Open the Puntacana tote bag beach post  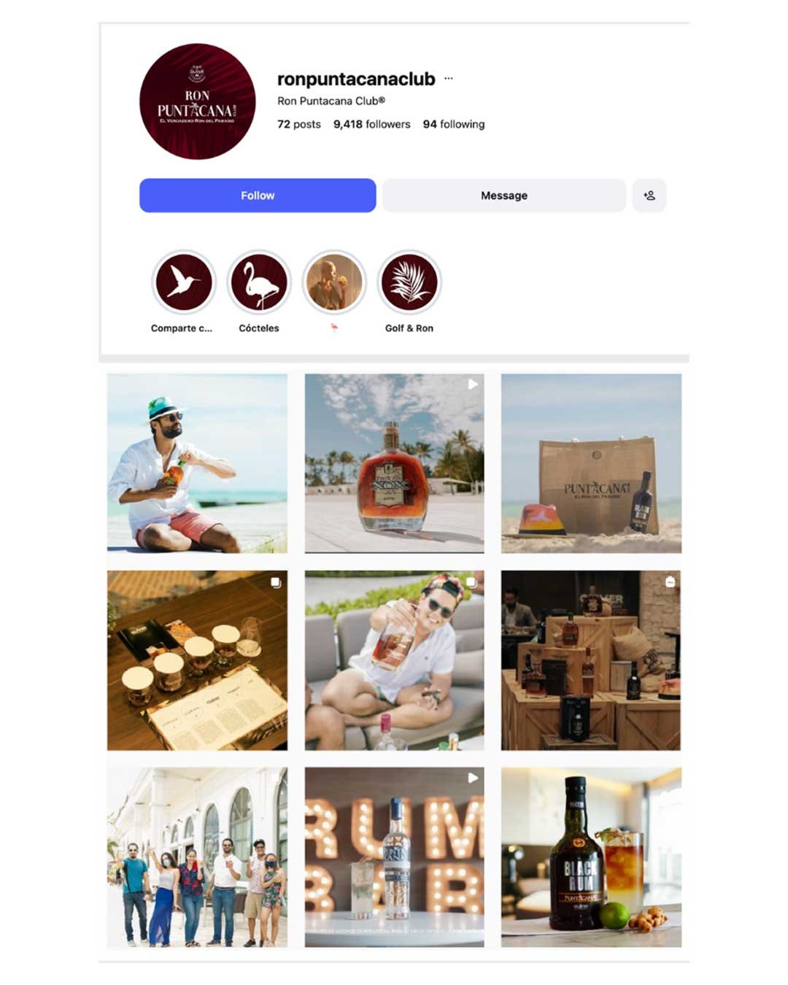coord(591,463)
